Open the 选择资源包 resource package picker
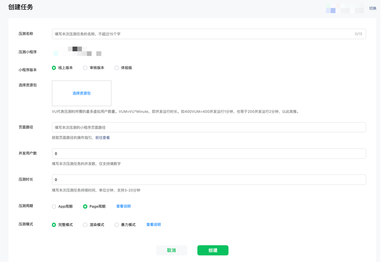This screenshot has height=262, width=383. click(x=82, y=93)
